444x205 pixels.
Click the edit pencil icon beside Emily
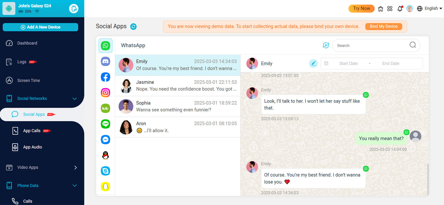point(313,64)
